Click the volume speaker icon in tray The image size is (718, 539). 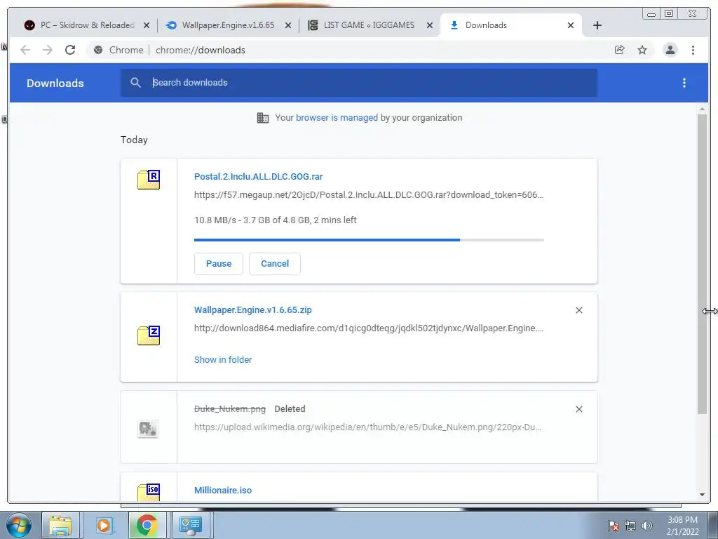pos(646,526)
